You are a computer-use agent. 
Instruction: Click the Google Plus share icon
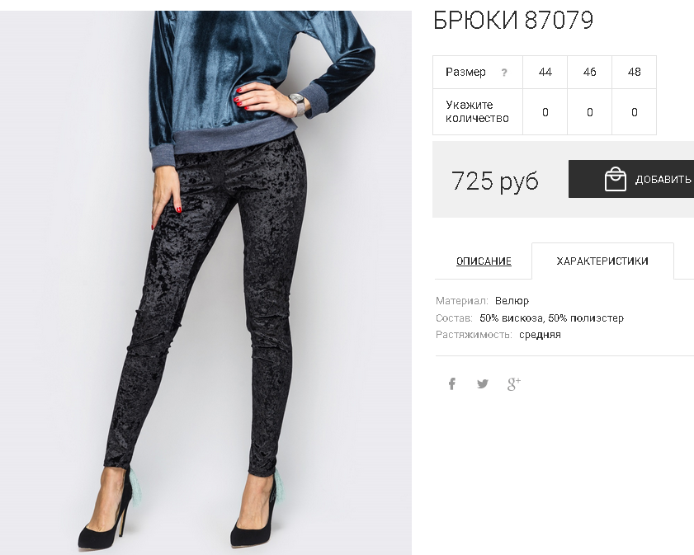513,383
